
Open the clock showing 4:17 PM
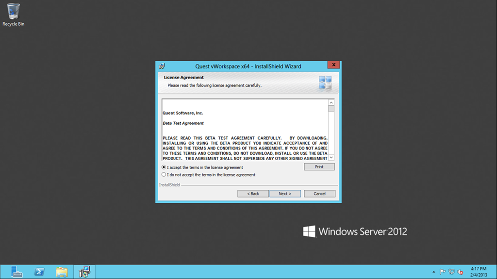pyautogui.click(x=478, y=272)
